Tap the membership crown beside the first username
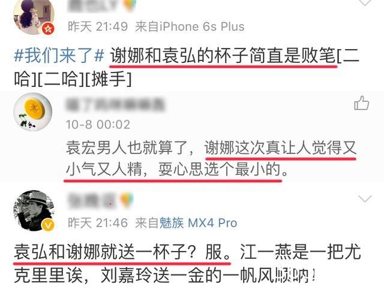 (x=130, y=5)
